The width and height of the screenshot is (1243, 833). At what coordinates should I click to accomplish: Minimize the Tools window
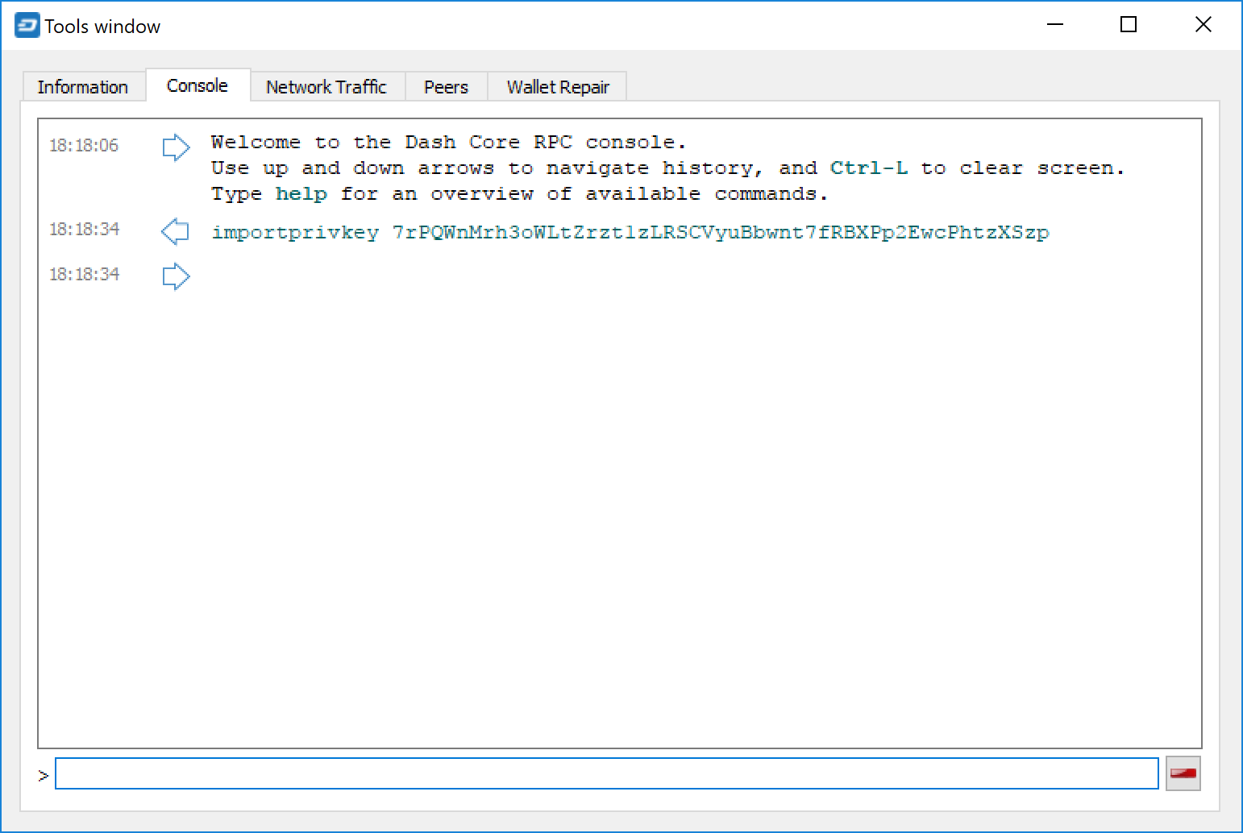pos(1054,25)
